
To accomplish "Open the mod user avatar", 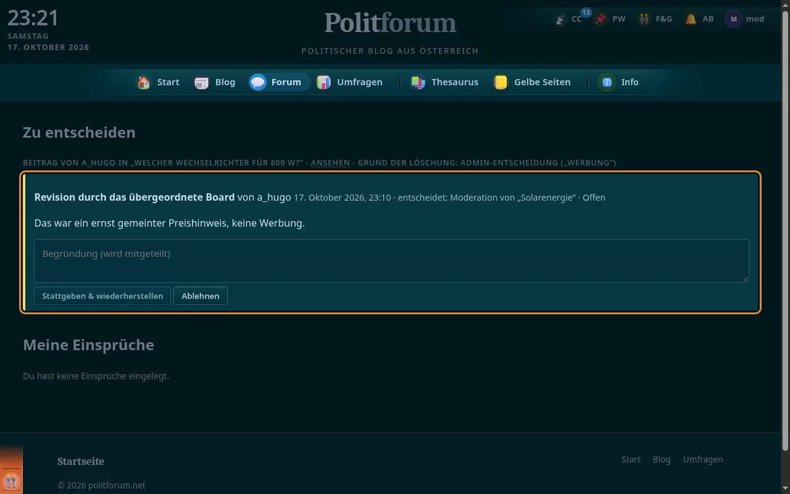I will (x=733, y=19).
